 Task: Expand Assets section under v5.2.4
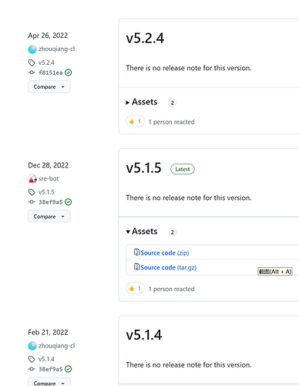(142, 102)
